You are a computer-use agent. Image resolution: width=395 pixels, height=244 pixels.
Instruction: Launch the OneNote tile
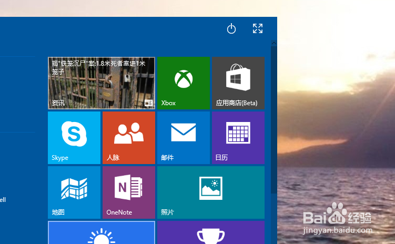(129, 192)
